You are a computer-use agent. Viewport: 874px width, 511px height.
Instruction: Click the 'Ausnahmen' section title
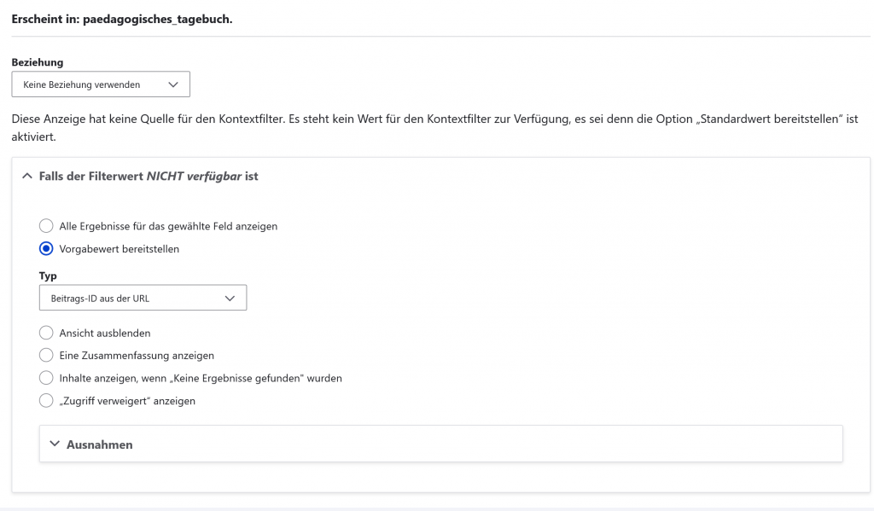tap(99, 444)
